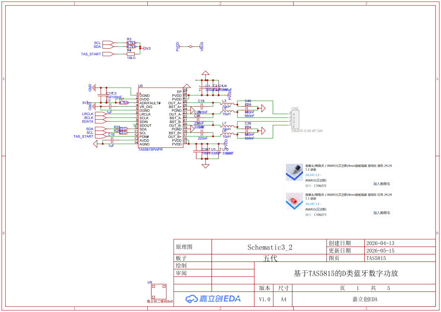Click the ground triangle below C16 capacitors

point(205,166)
